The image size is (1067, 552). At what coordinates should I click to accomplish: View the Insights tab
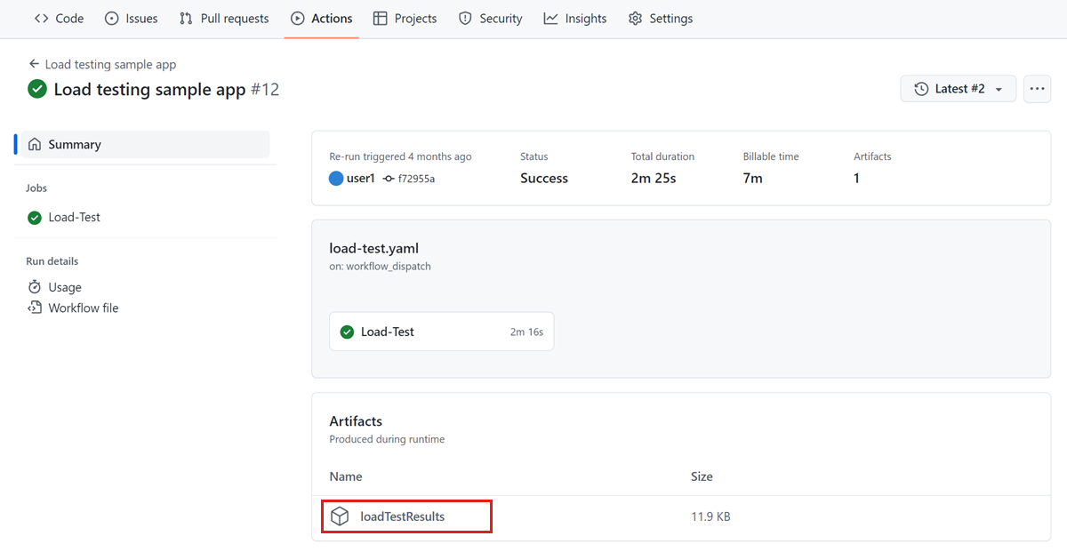click(x=575, y=19)
